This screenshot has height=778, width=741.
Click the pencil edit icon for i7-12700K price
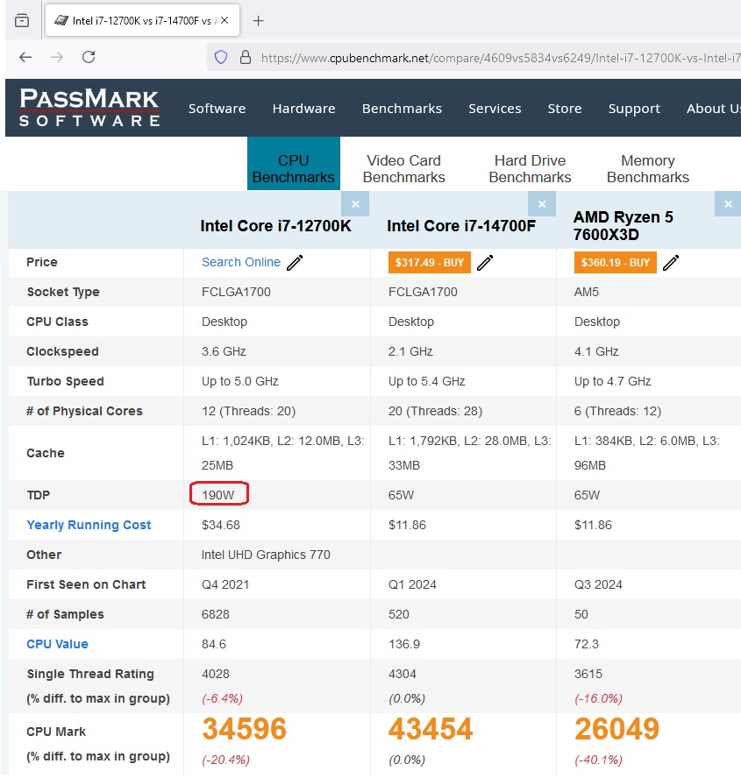[295, 263]
